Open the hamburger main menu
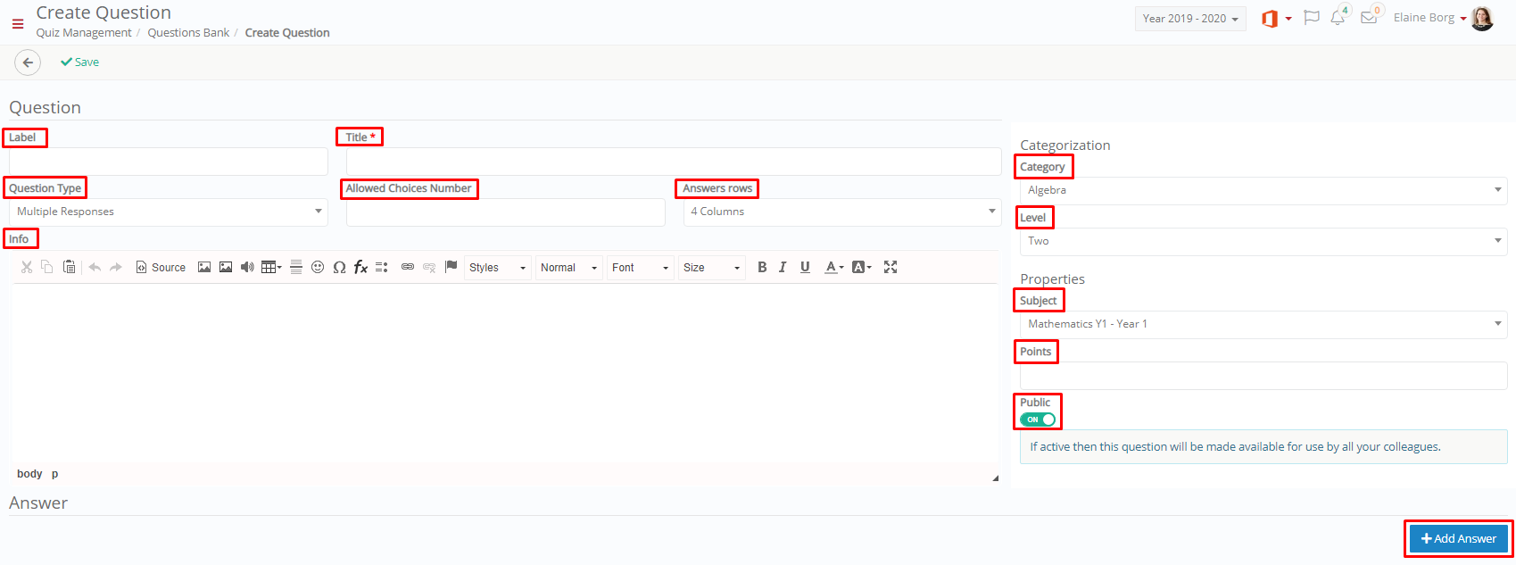 (18, 24)
